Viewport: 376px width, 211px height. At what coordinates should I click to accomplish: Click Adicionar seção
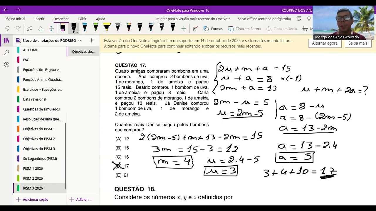pyautogui.click(x=32, y=199)
